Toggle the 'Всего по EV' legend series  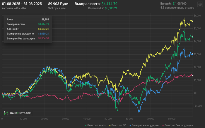pyautogui.click(x=117, y=125)
